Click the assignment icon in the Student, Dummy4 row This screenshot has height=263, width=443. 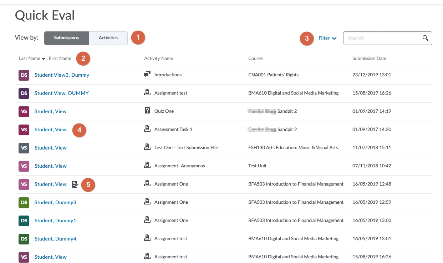[147, 238]
